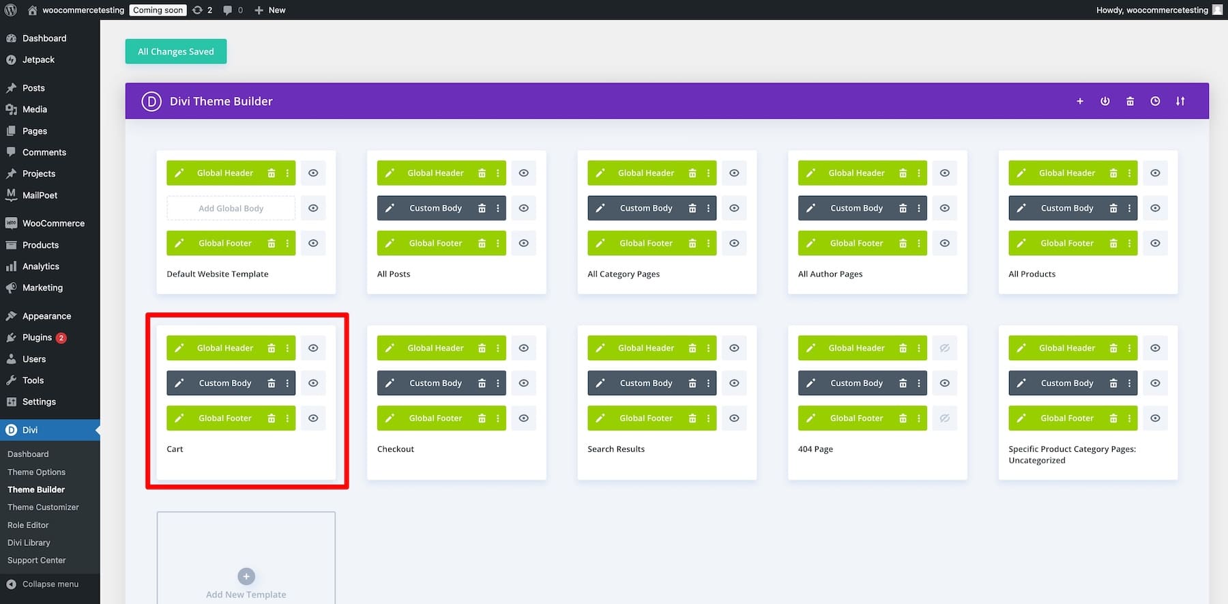Hide Global Header in All Author Pages template
This screenshot has height=604, width=1228.
tap(945, 173)
